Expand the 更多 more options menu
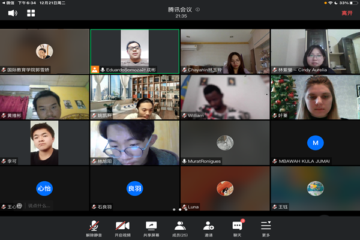Screen dimensions: 360x240 tap(266, 228)
